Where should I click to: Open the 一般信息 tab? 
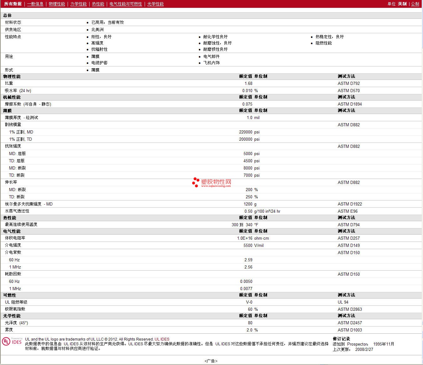[x=35, y=4]
